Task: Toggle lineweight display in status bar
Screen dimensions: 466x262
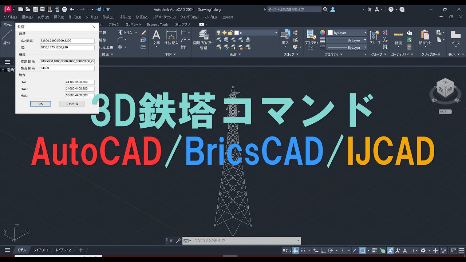Action: point(375,250)
